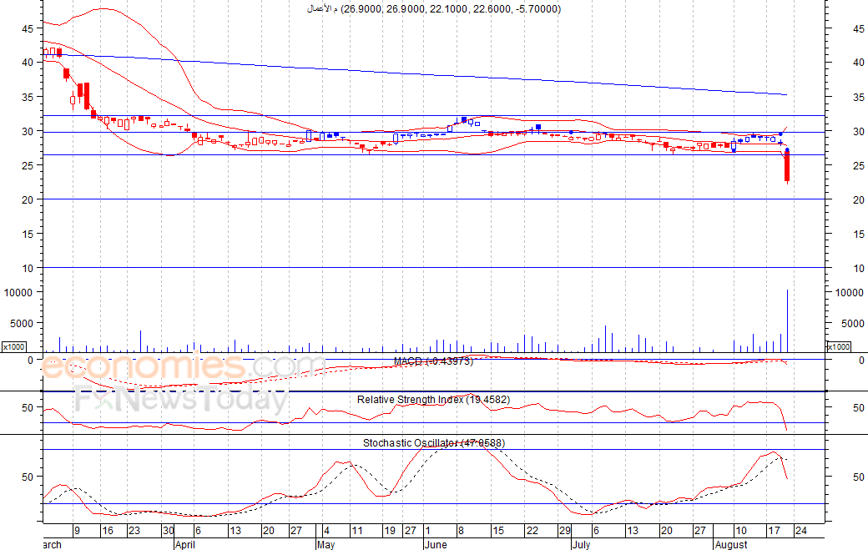This screenshot has width=868, height=550.
Task: Click the tallest volume bar at right
Action: click(787, 321)
